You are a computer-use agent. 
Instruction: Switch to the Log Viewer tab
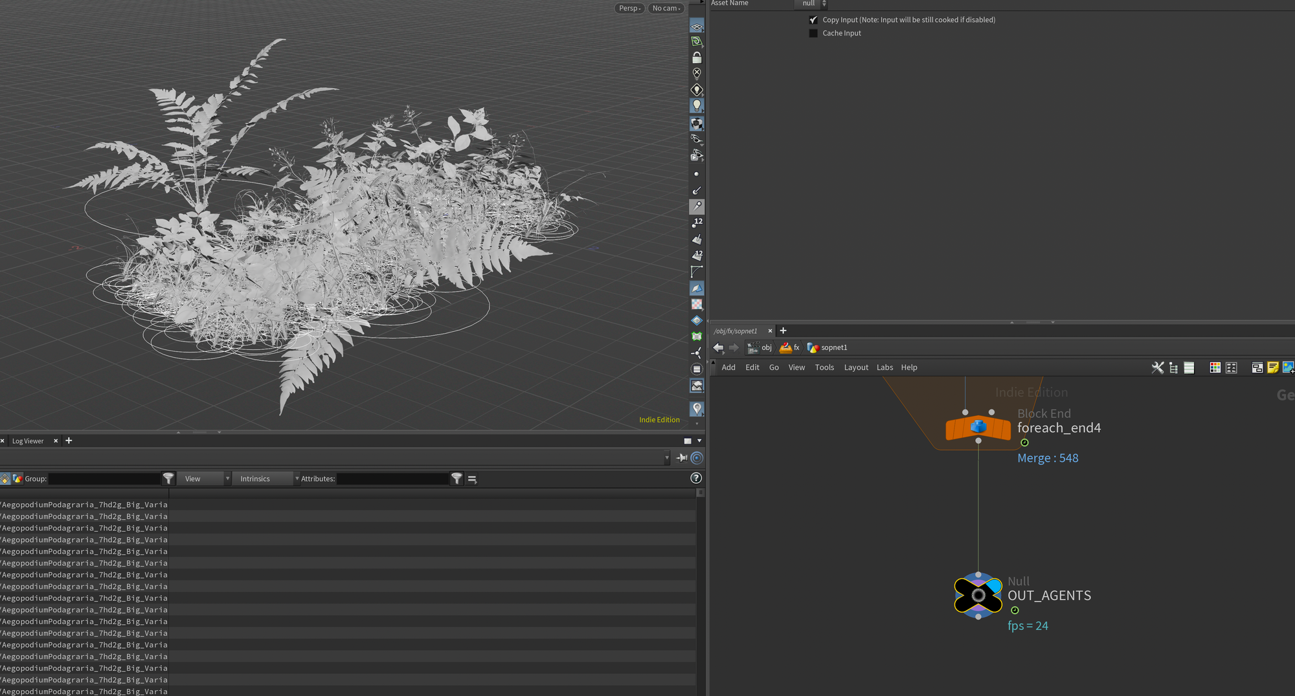28,441
